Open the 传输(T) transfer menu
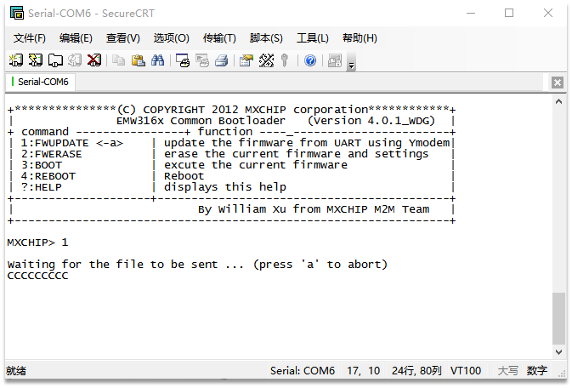 [219, 38]
